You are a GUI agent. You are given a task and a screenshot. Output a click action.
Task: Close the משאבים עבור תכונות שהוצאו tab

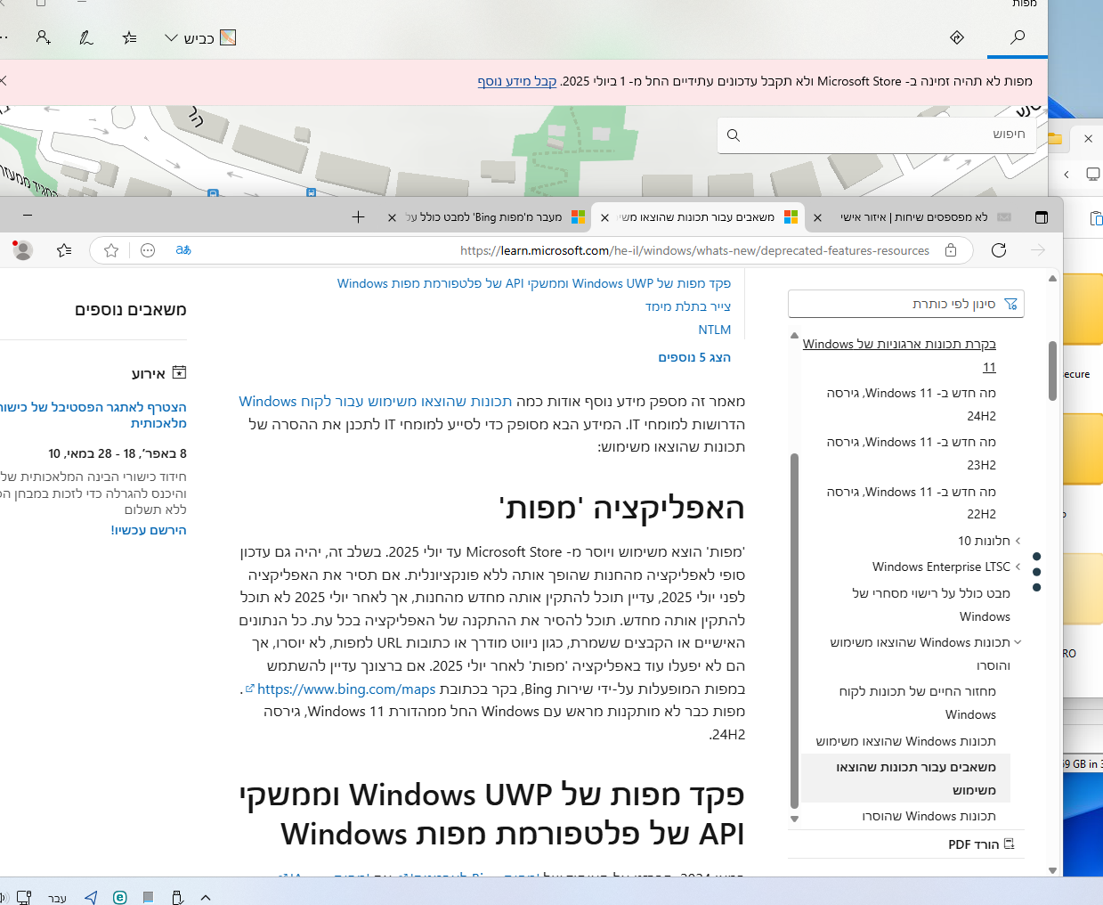tap(604, 217)
